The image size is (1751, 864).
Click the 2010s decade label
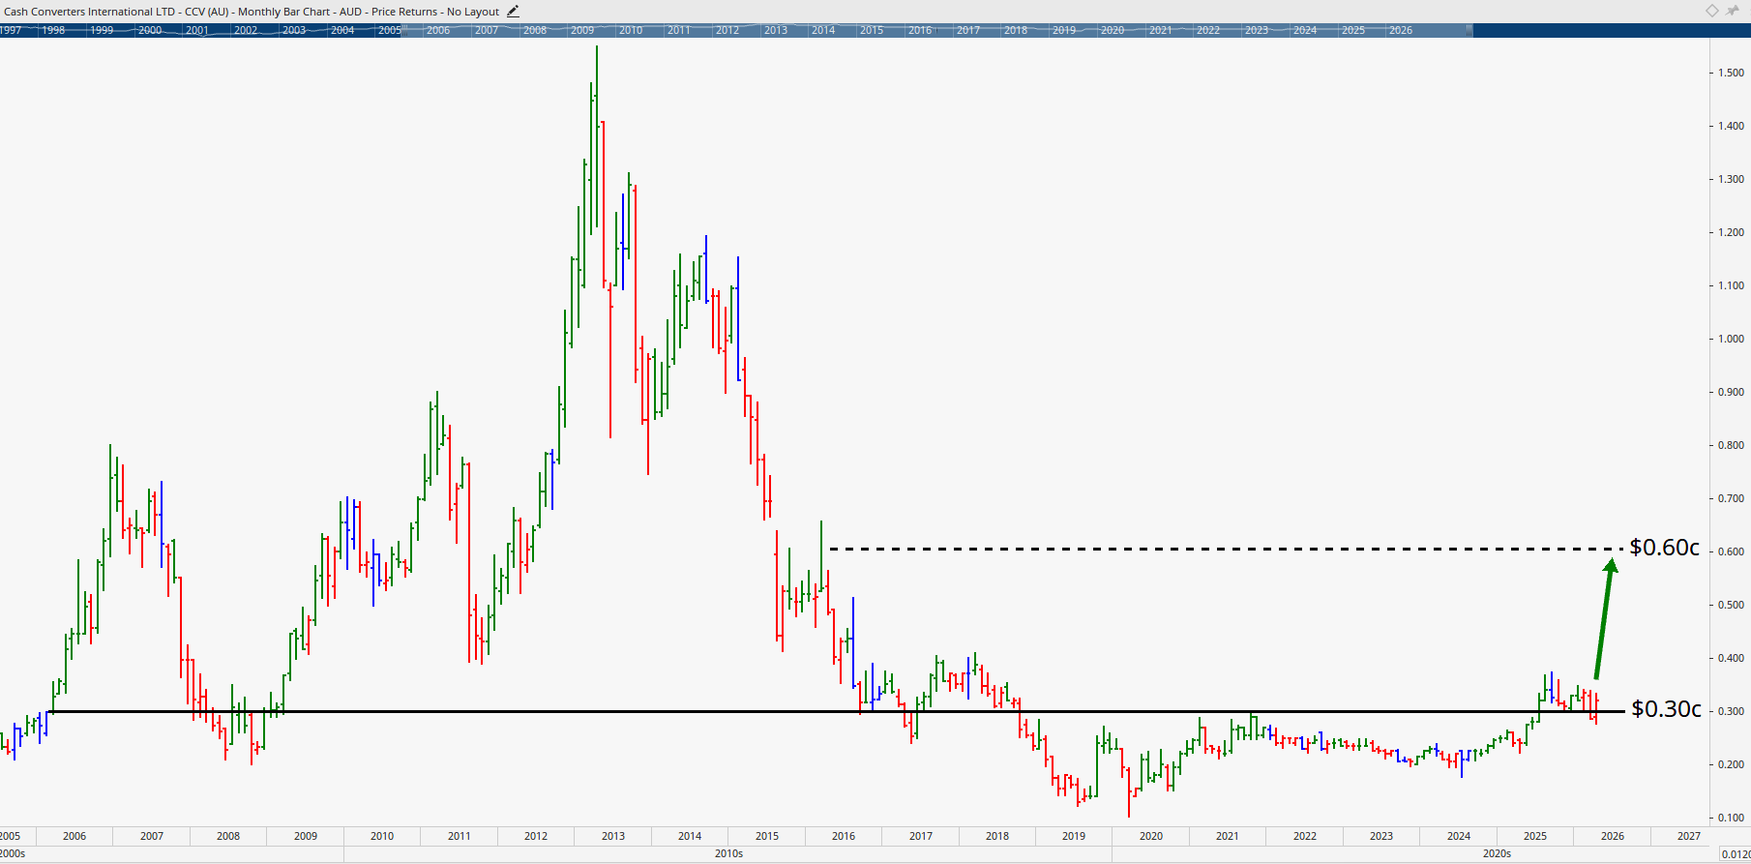tap(728, 853)
